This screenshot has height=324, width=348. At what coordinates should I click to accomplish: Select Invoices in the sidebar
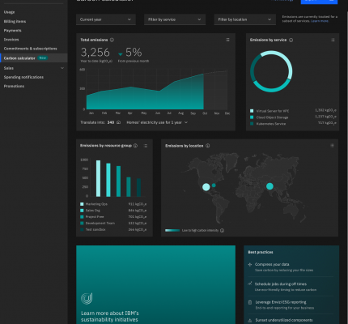click(x=11, y=40)
